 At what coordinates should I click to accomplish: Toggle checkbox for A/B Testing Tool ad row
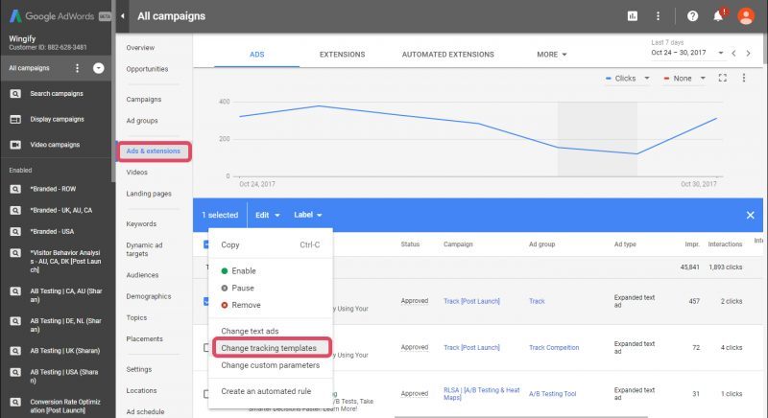[x=205, y=393]
